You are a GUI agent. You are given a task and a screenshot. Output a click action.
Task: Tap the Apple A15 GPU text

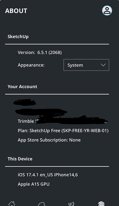[x=34, y=184]
